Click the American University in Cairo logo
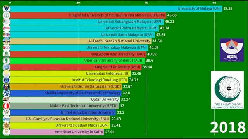This screenshot has width=248, height=139. [x=7, y=132]
